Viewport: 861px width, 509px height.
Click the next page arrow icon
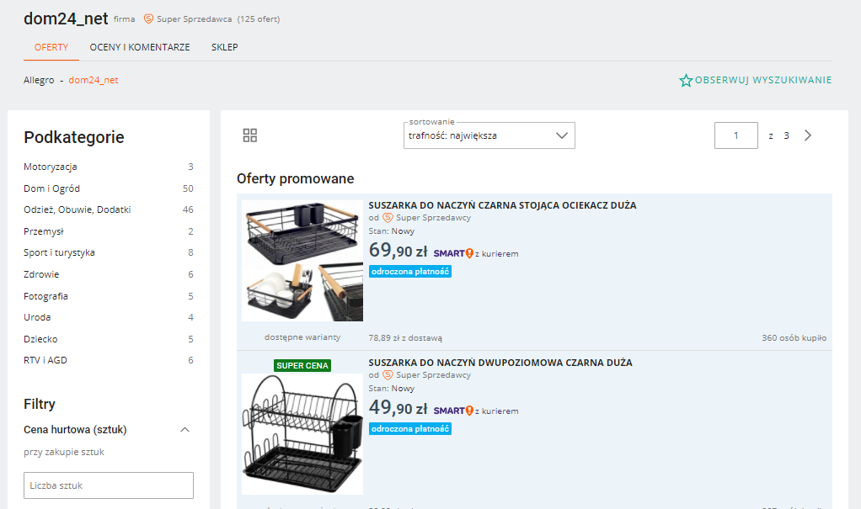click(x=807, y=135)
